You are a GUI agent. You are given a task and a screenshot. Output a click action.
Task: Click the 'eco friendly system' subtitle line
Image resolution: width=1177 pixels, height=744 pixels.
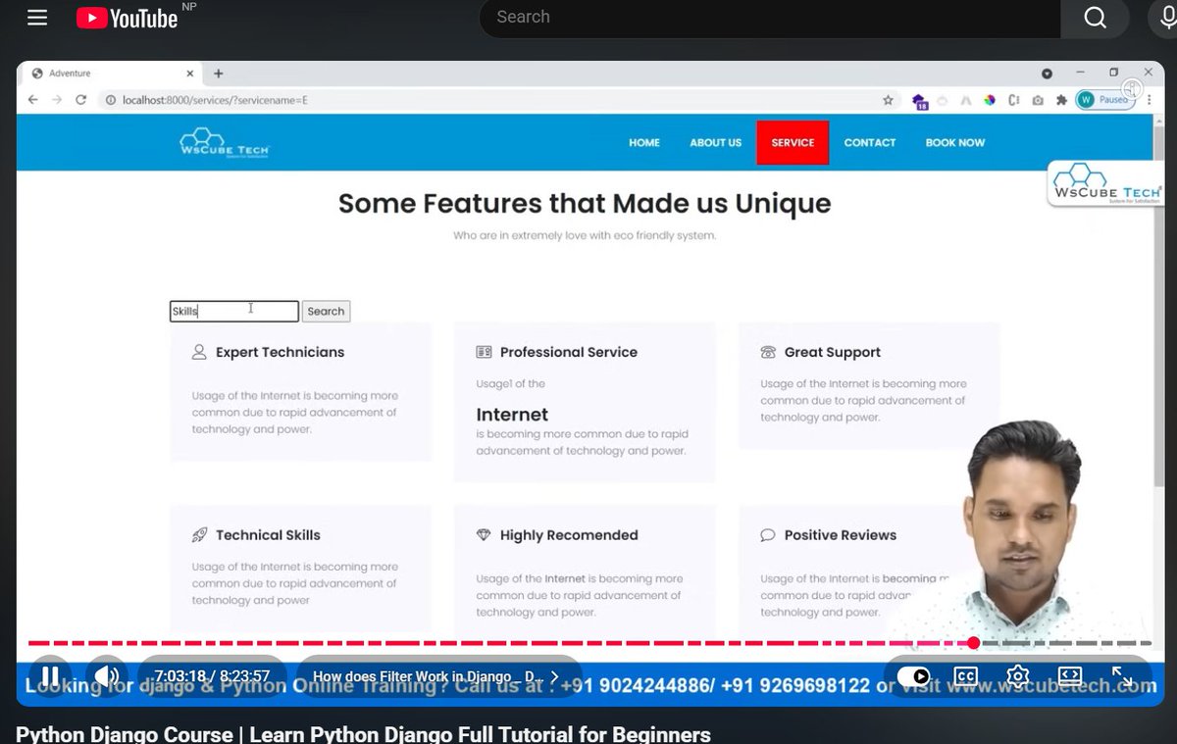[585, 235]
